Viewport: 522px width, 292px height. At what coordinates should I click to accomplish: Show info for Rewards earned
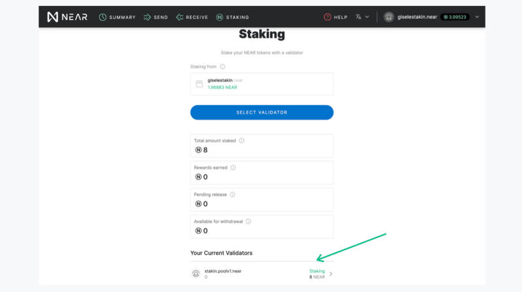click(233, 168)
